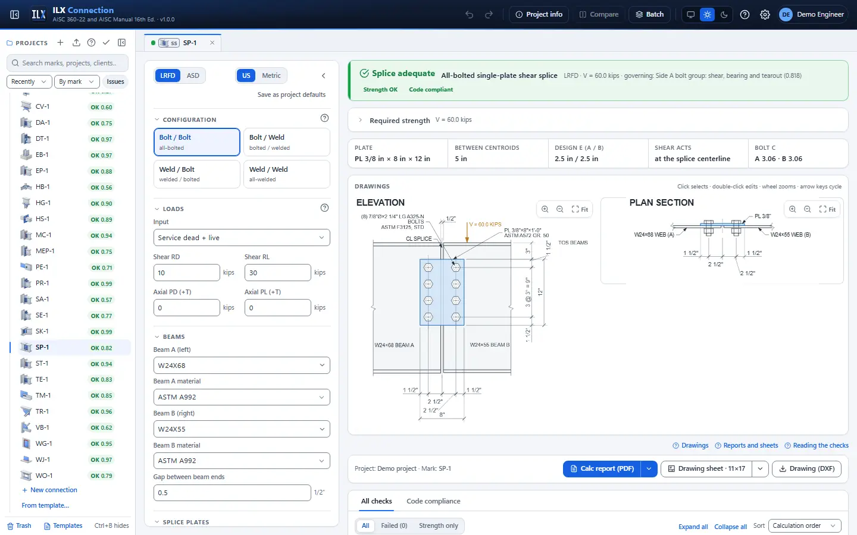Image resolution: width=857 pixels, height=535 pixels.
Task: Choose Bolt / Weld configuration
Action: coord(287,142)
